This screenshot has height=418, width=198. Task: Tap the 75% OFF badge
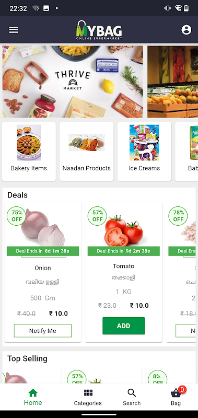[x=17, y=216]
